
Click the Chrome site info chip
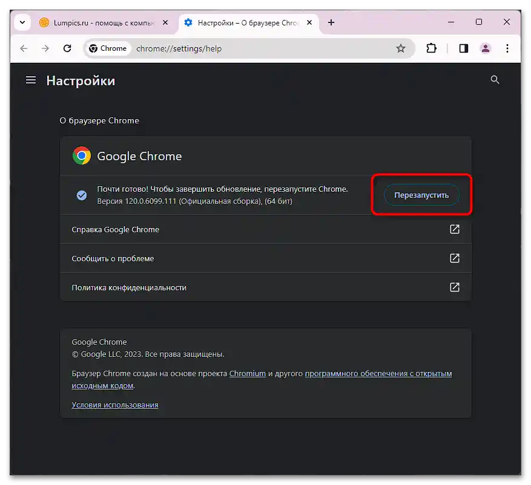click(x=107, y=48)
